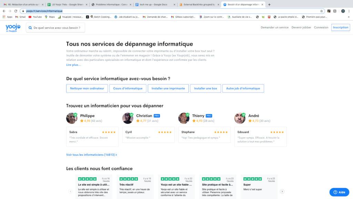The image size is (353, 199).
Task: Open Thierry's profile photo
Action: [x=184, y=118]
